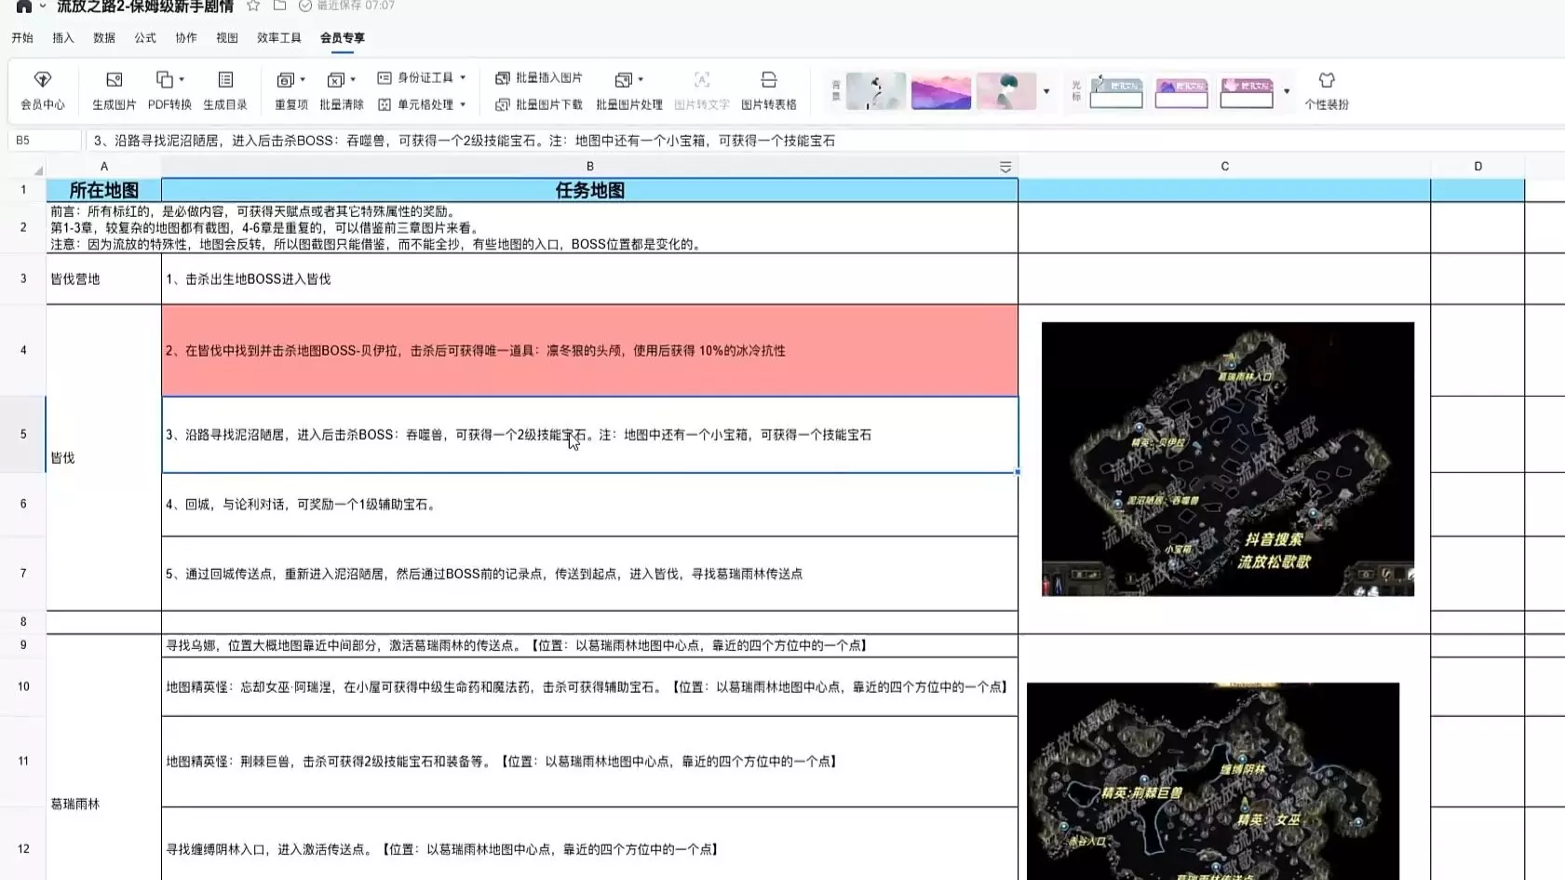Click the filter icon in column B header
1565x880 pixels.
point(1005,167)
